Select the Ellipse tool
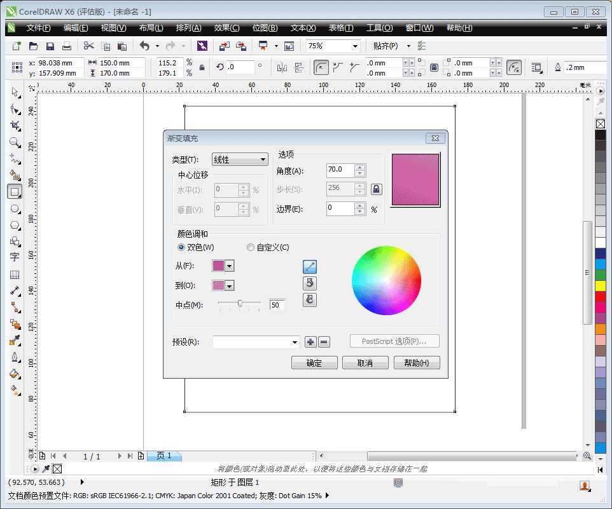 (x=15, y=208)
